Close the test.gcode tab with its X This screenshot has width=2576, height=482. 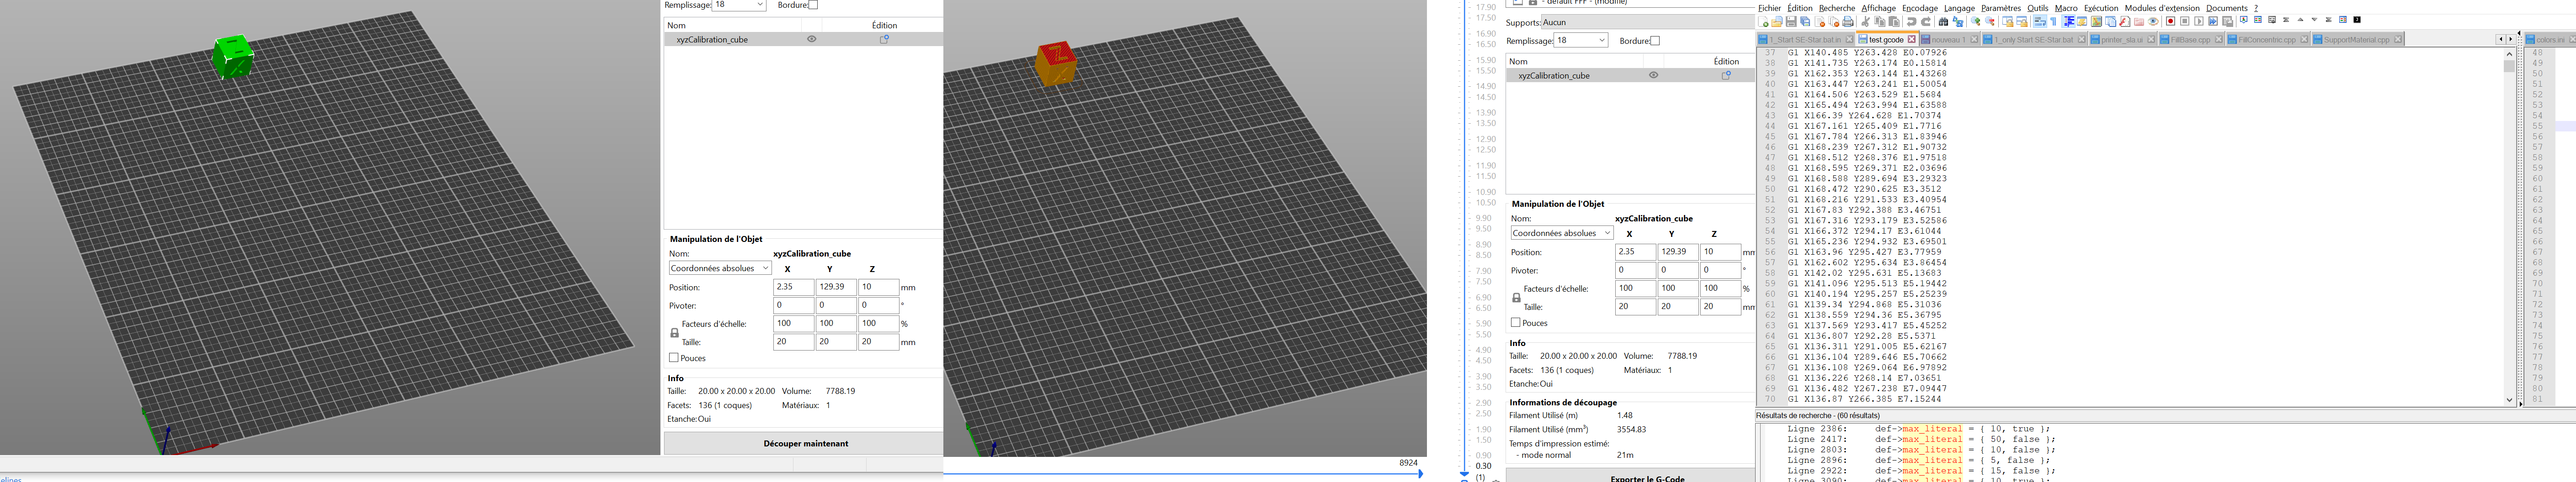pos(1911,40)
